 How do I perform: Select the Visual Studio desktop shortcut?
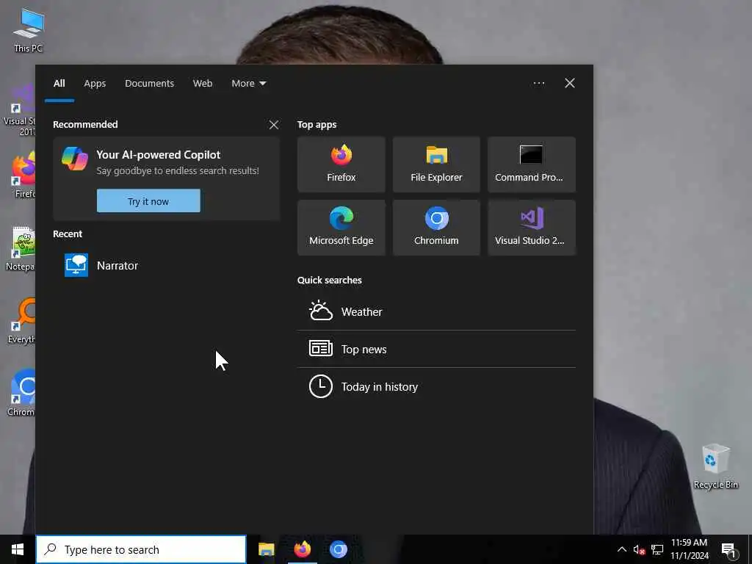[x=19, y=109]
